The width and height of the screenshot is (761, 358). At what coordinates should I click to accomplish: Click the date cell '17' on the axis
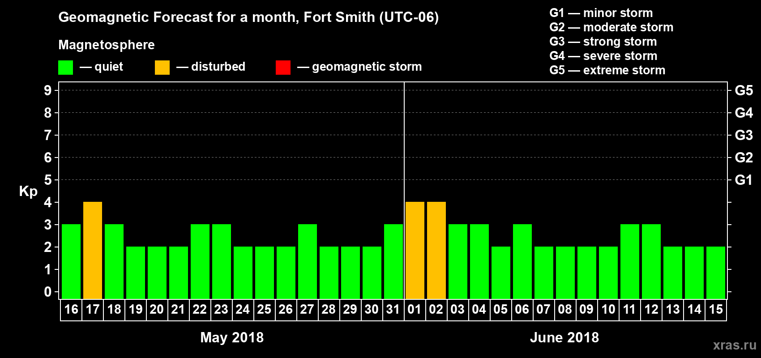tap(93, 309)
